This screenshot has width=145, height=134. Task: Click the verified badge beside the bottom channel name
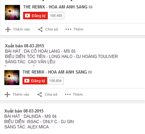pos(90,72)
